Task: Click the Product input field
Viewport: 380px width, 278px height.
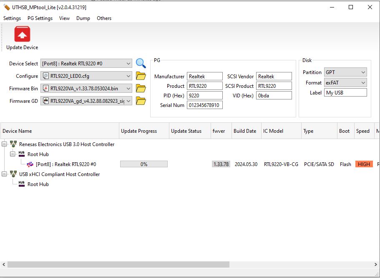Action: pyautogui.click(x=205, y=86)
